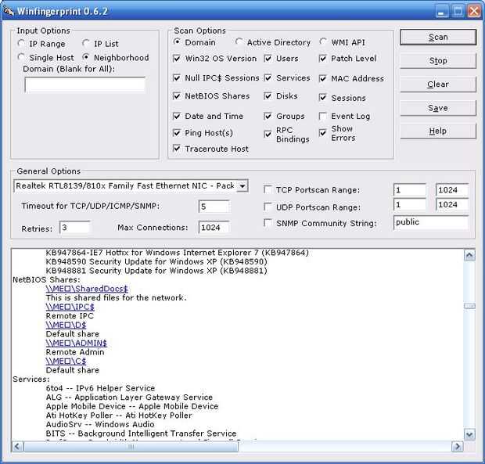Close the Winfingerprint window
Screen dimensions: 485x464
474,12
